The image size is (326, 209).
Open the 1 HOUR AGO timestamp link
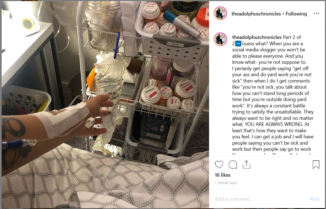226,183
